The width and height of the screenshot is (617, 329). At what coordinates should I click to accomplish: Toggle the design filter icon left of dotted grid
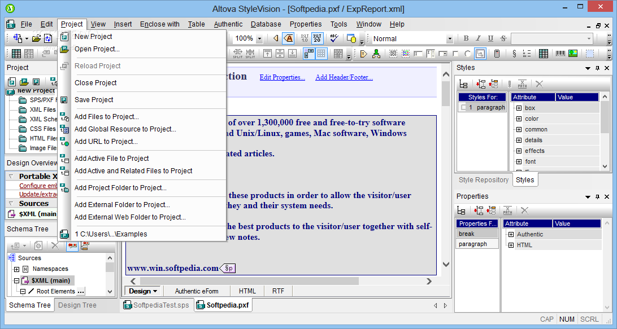pos(309,54)
